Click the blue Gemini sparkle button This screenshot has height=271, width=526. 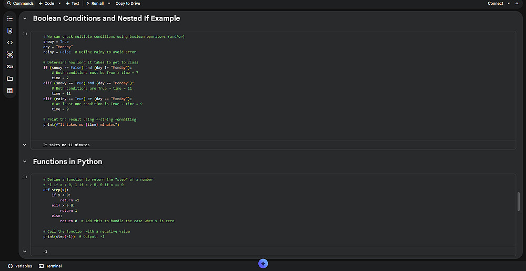[264, 263]
